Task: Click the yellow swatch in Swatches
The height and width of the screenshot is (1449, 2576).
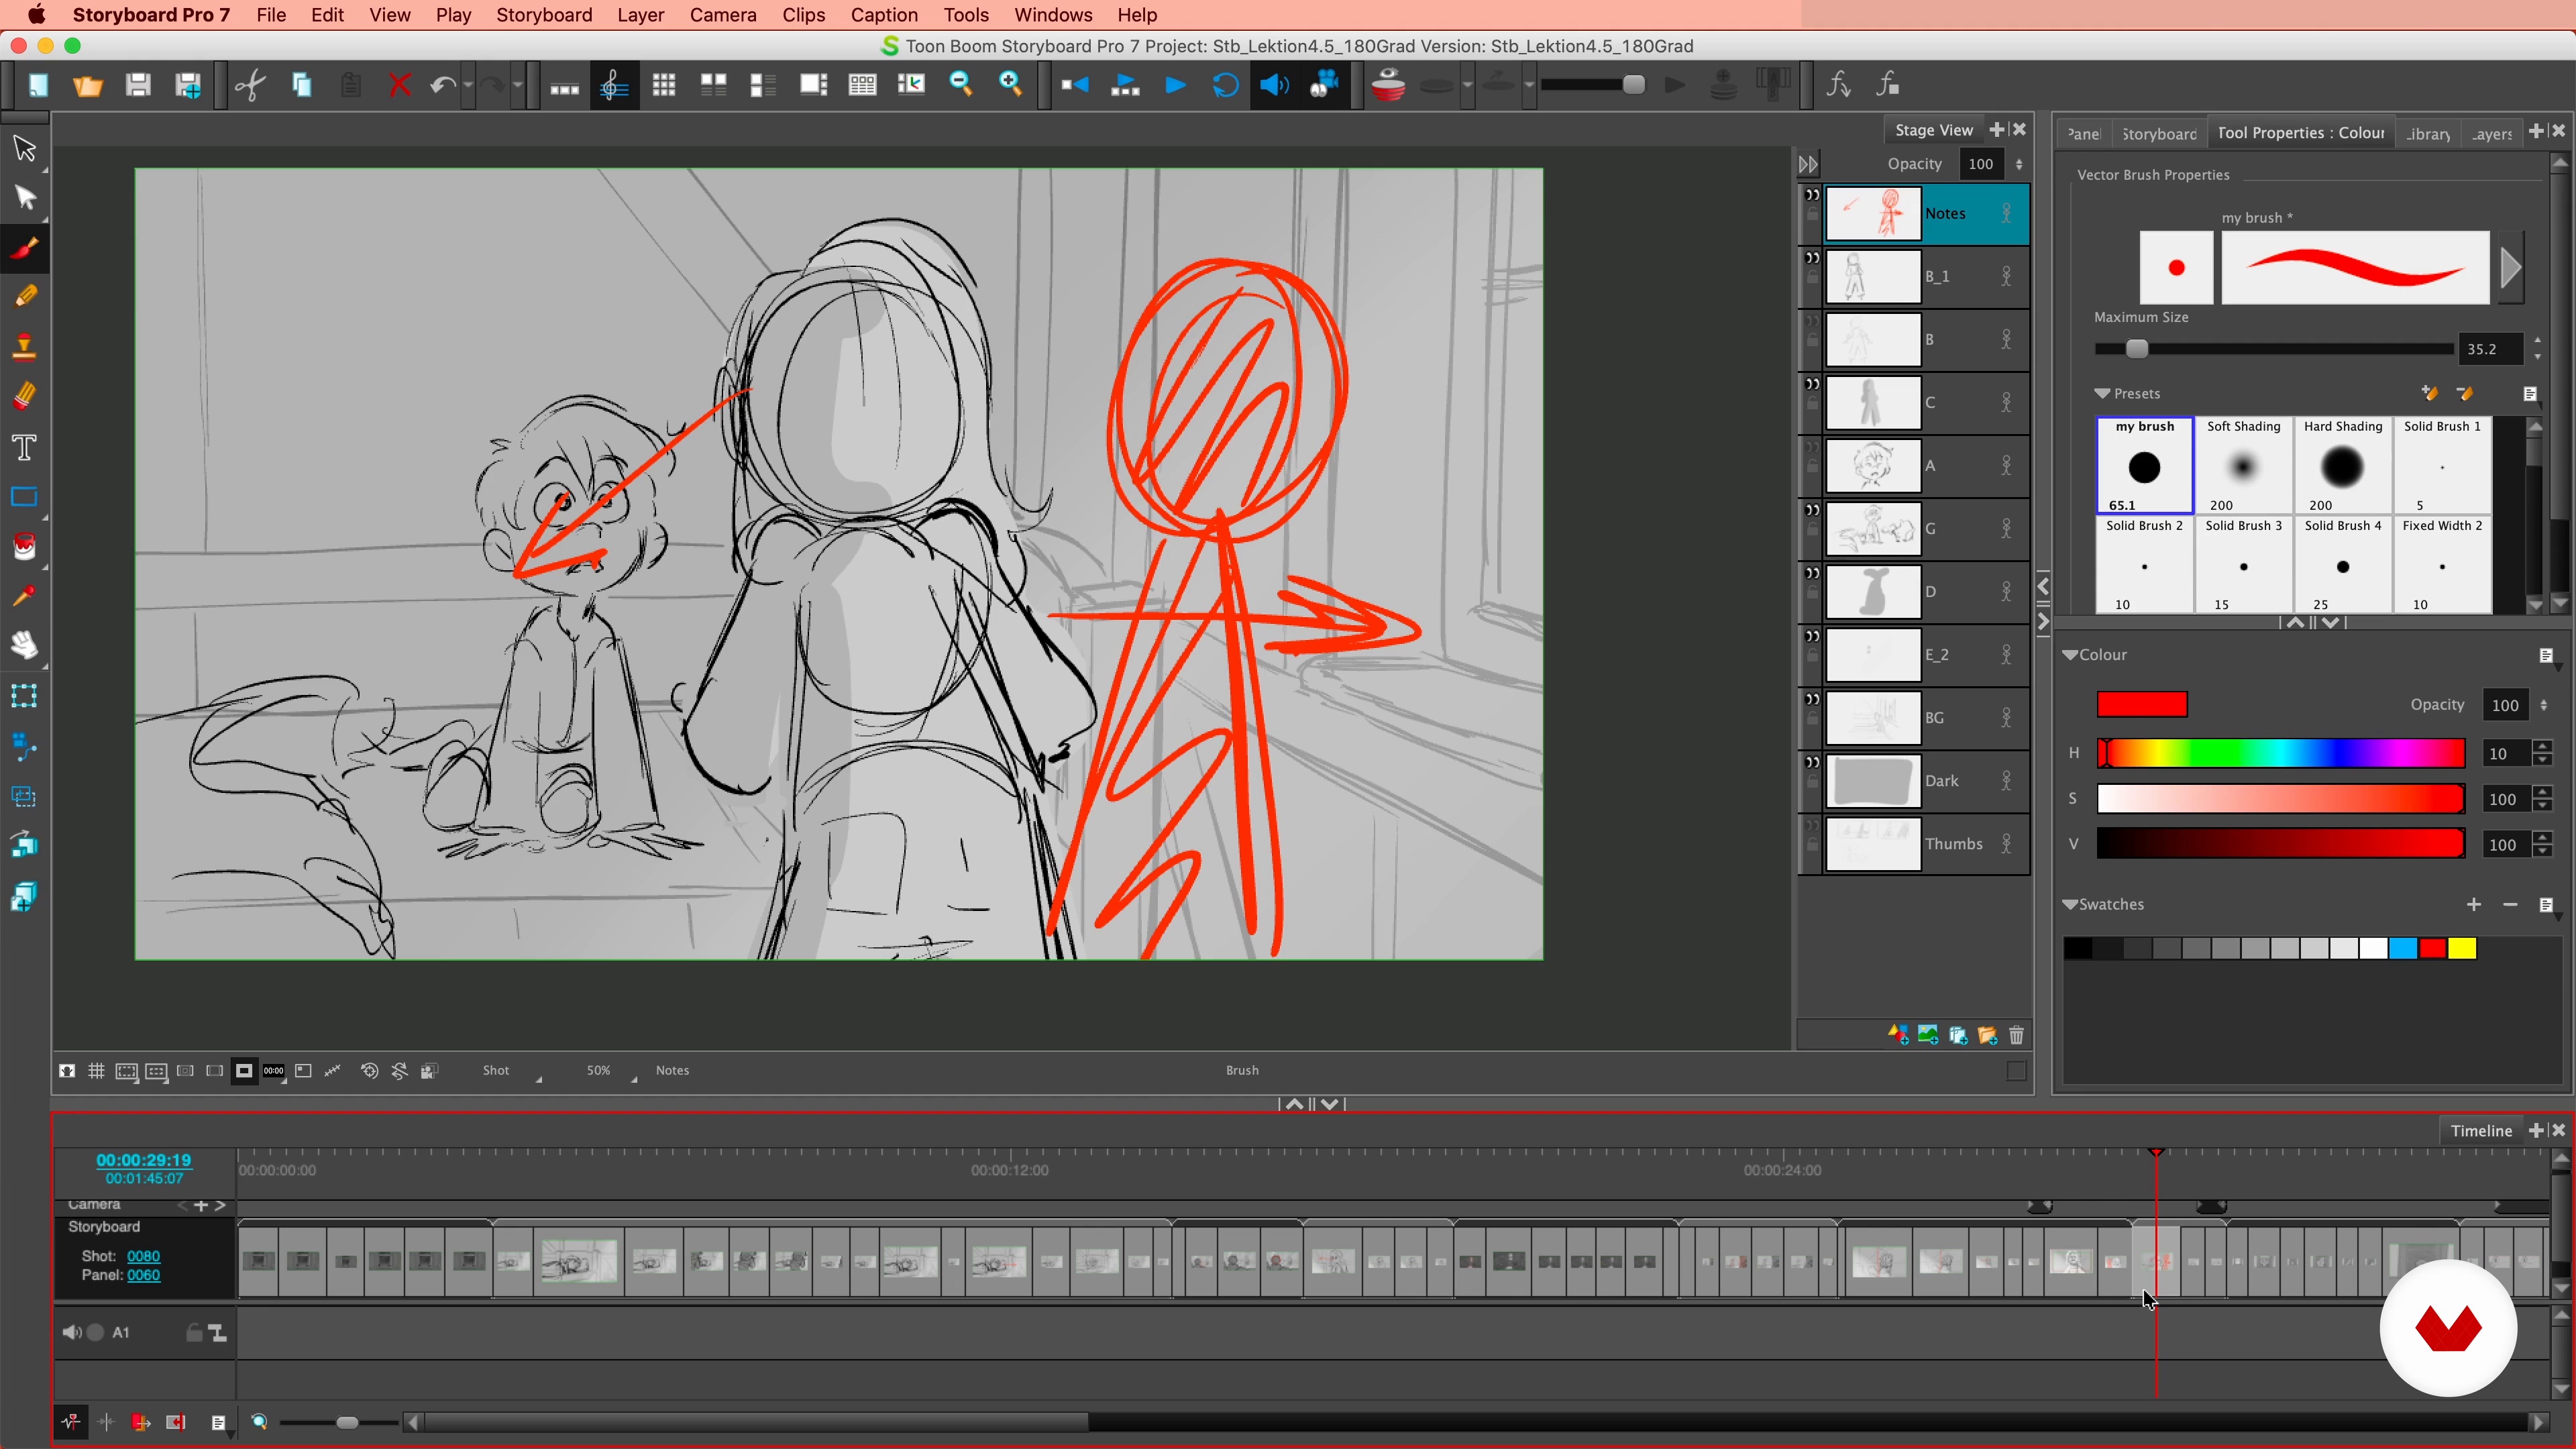Action: pyautogui.click(x=2462, y=948)
